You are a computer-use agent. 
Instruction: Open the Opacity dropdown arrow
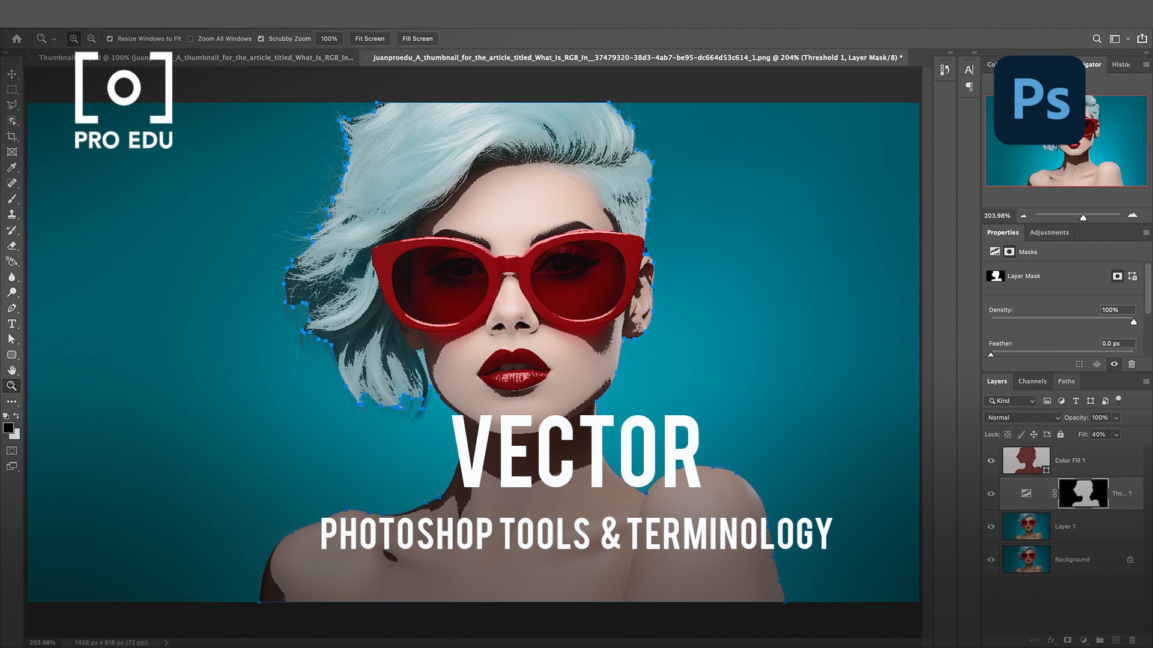(1116, 417)
